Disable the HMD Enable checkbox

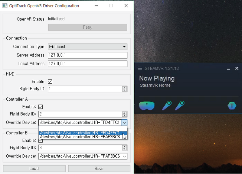tap(50, 82)
